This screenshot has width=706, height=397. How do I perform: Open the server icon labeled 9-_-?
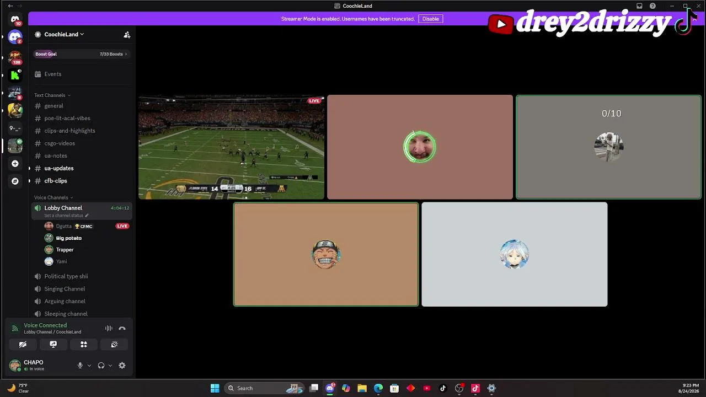click(x=15, y=128)
